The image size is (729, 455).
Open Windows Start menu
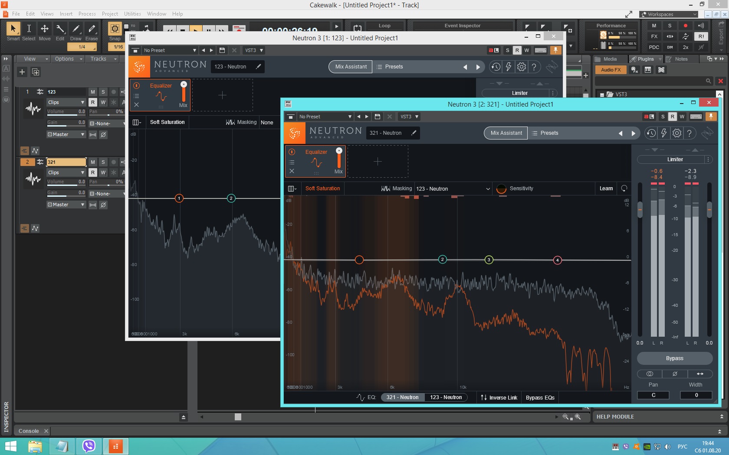(x=10, y=446)
